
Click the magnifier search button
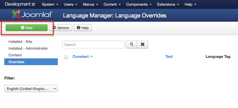131,45
